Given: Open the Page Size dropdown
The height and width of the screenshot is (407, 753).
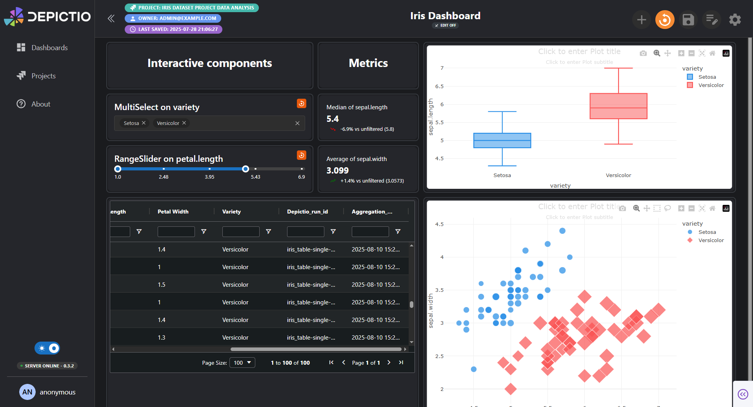Looking at the screenshot, I should (x=242, y=363).
